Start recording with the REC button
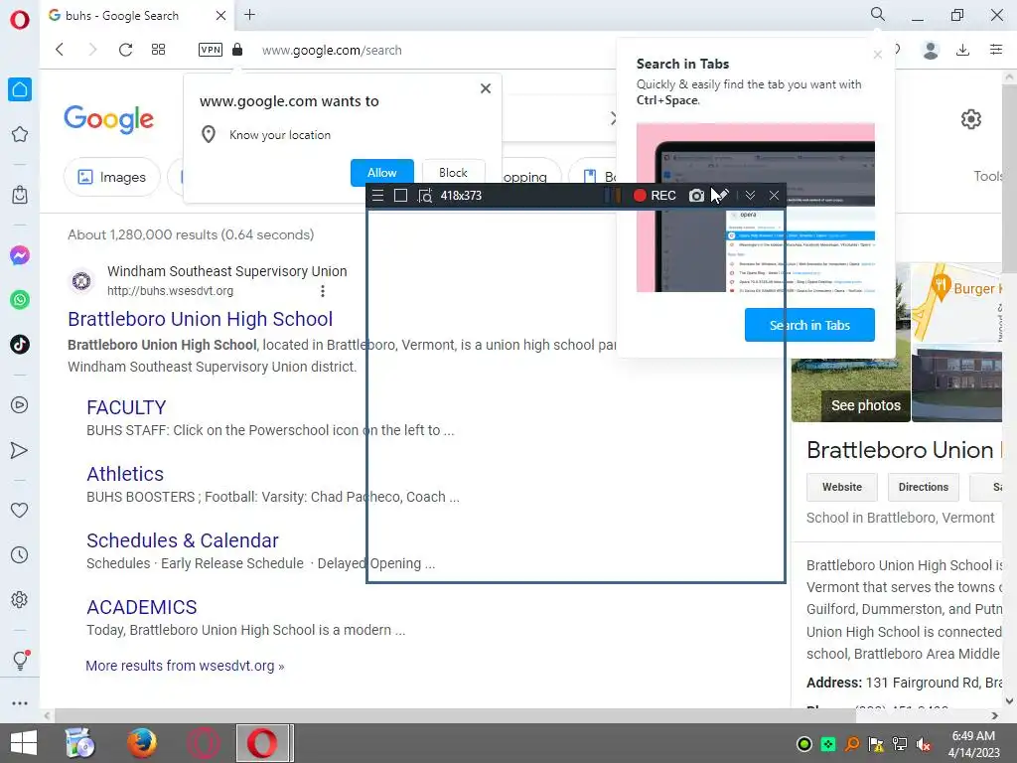 [655, 196]
